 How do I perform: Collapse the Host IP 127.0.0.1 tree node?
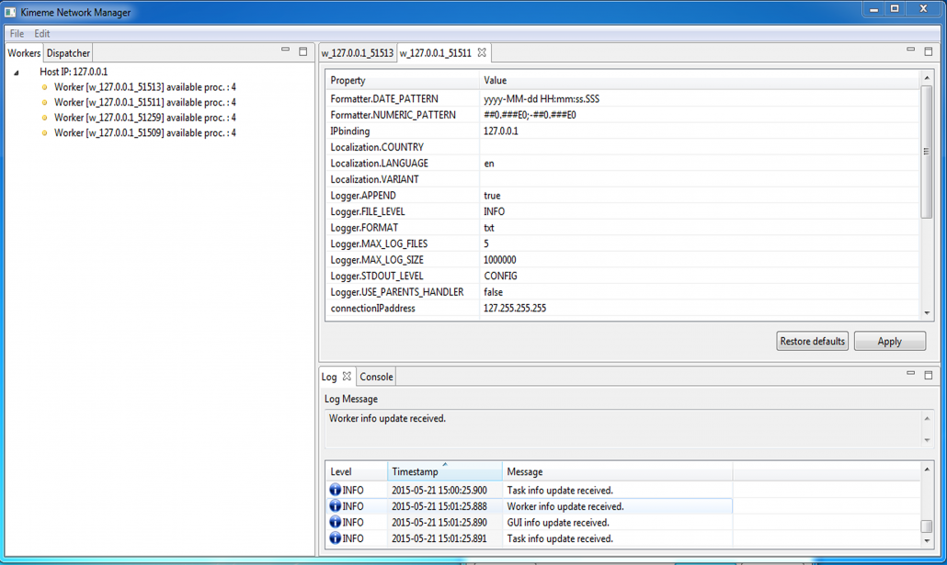(17, 73)
